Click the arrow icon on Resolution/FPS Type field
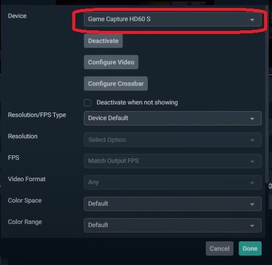The width and height of the screenshot is (272, 265). [x=252, y=119]
